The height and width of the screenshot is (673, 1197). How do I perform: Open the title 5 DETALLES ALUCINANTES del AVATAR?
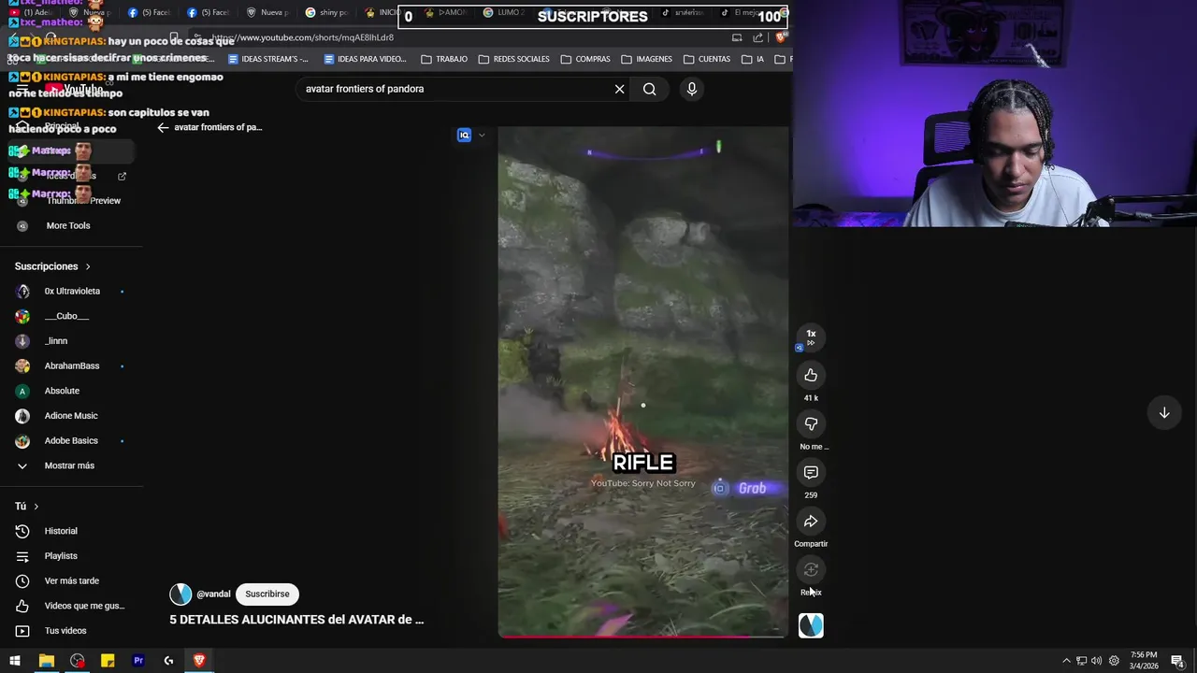[296, 619]
